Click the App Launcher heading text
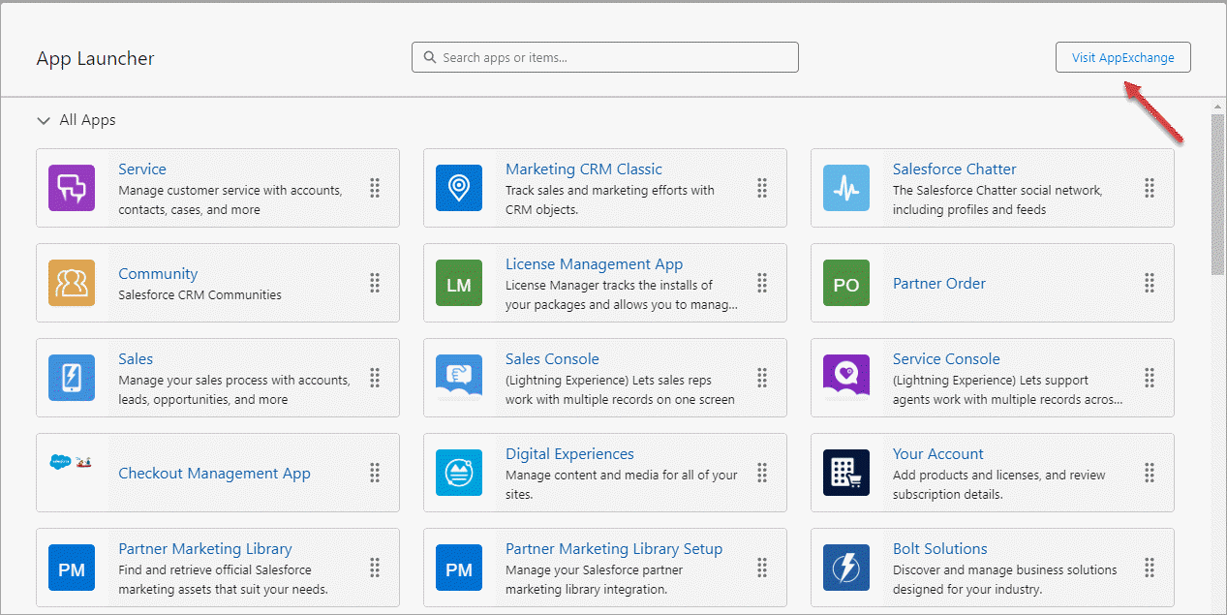1227x615 pixels. tap(95, 58)
